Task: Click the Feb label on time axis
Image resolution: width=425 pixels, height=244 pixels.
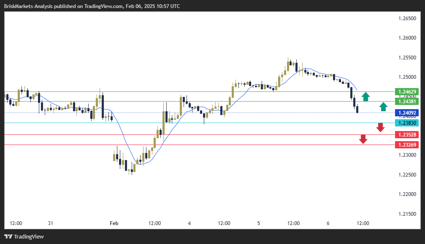Action: coord(114,223)
